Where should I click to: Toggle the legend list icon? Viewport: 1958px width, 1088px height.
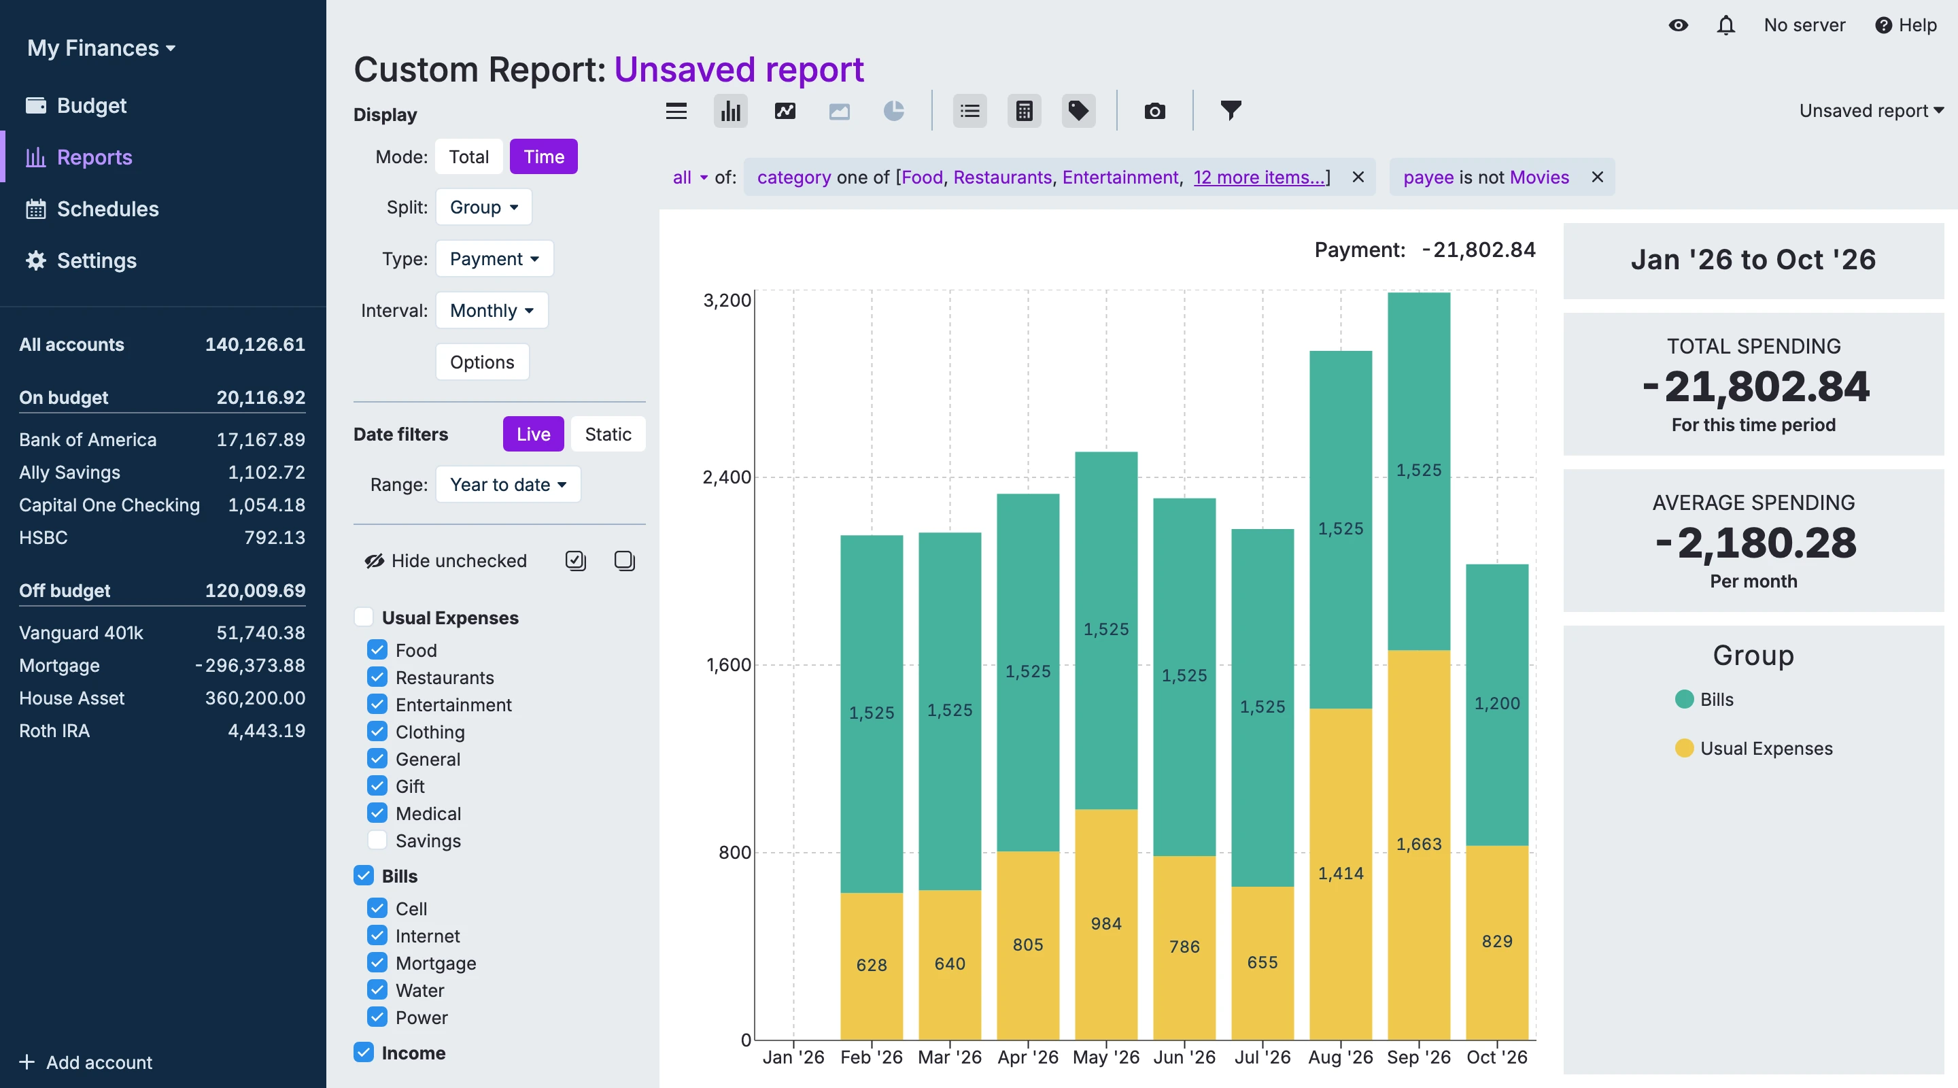(x=970, y=111)
